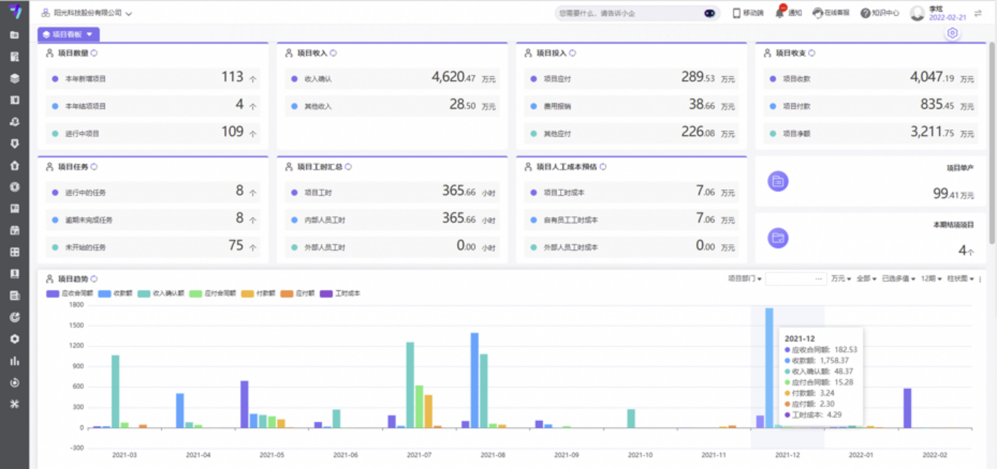The height and width of the screenshot is (469, 997).
Task: Click the knowledge center question mark icon
Action: click(x=865, y=13)
